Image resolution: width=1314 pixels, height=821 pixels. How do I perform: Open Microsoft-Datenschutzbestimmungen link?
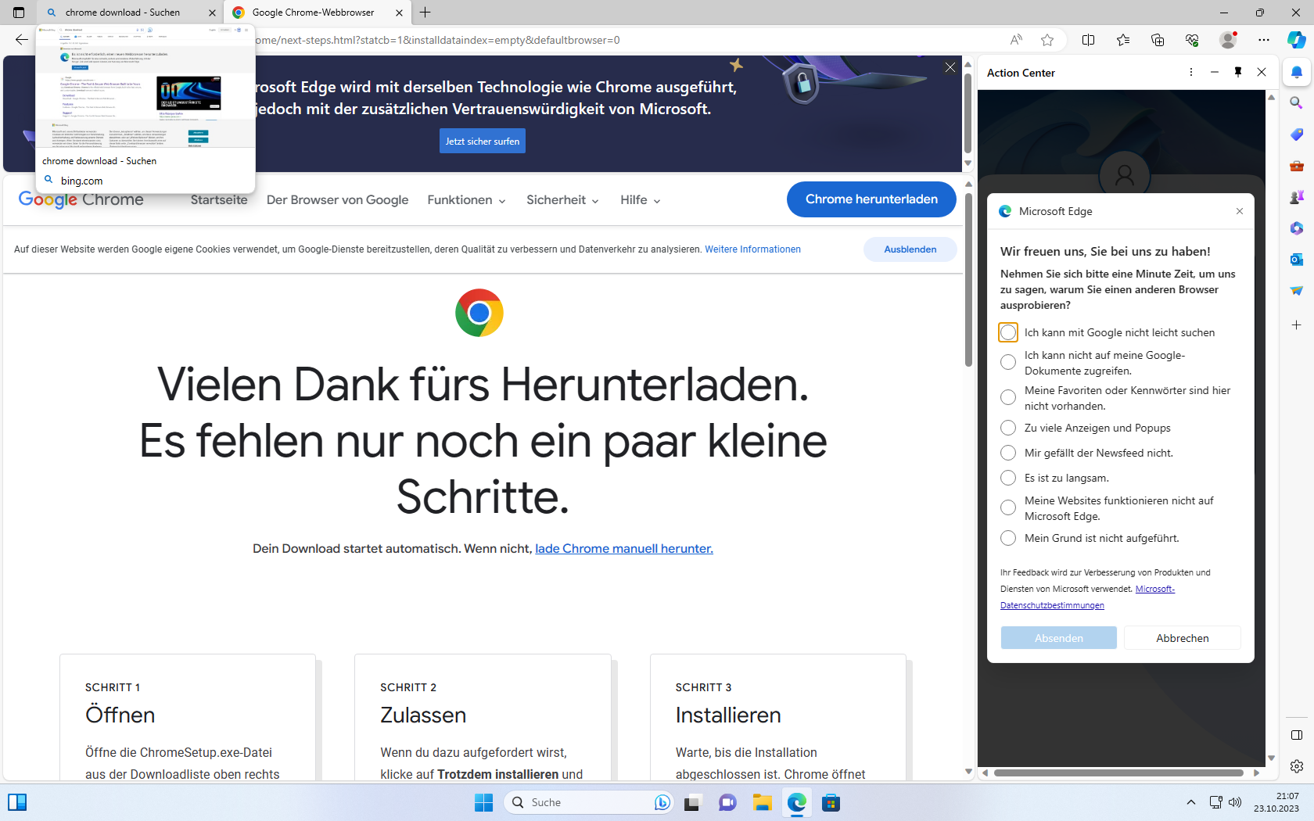pyautogui.click(x=1087, y=597)
